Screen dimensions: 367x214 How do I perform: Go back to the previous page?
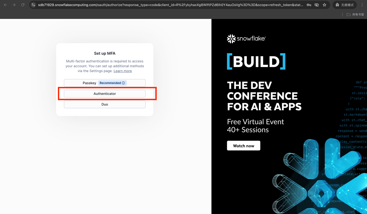[5, 5]
